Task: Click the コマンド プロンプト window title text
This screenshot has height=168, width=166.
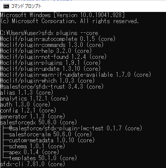Action: (26, 6)
